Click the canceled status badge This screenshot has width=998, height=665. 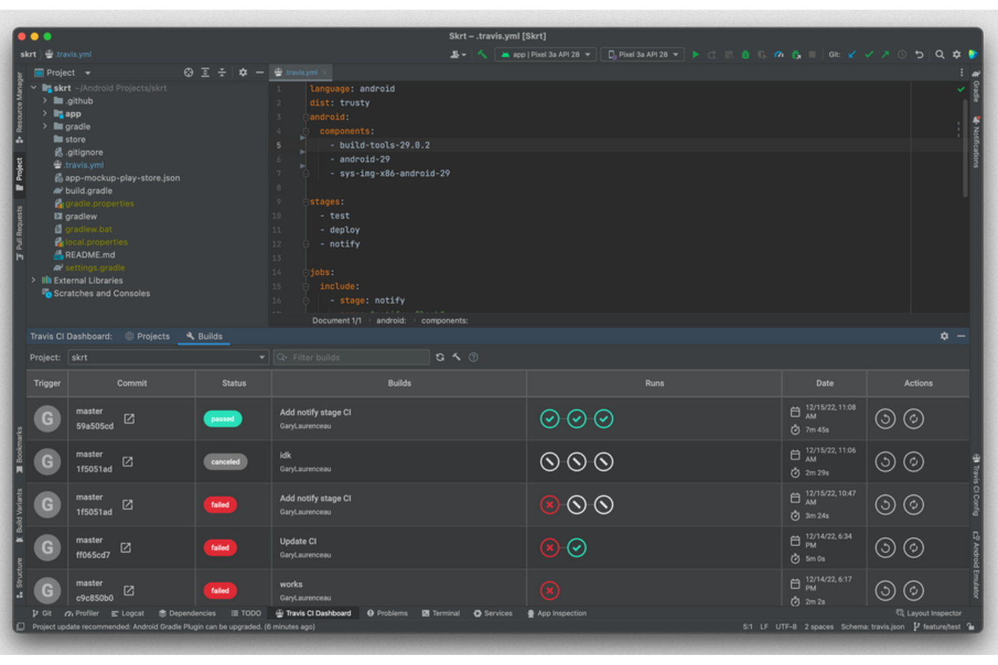tap(225, 462)
